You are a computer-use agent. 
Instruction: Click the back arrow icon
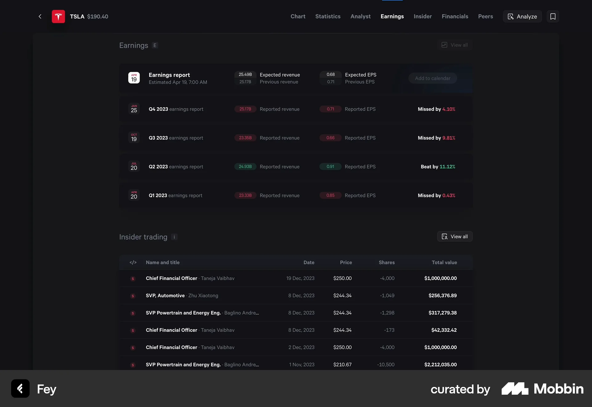(40, 16)
